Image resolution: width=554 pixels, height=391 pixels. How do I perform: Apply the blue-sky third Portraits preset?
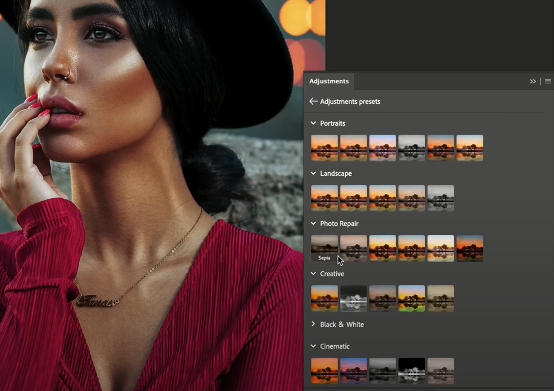pos(383,148)
